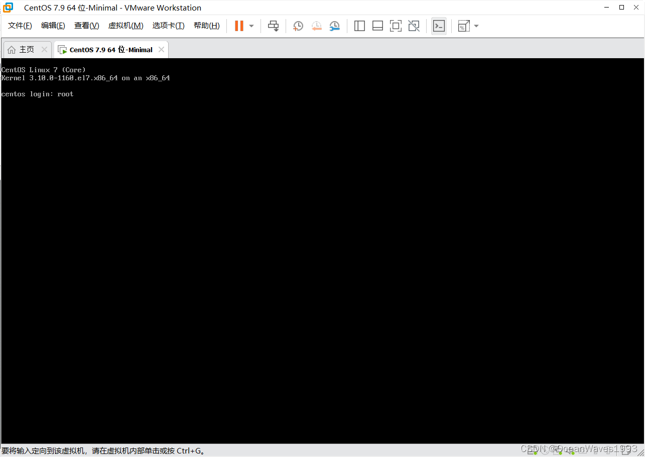Click the Kernel 3.10.0-1160.el7.x86_64 line in console

coord(86,78)
